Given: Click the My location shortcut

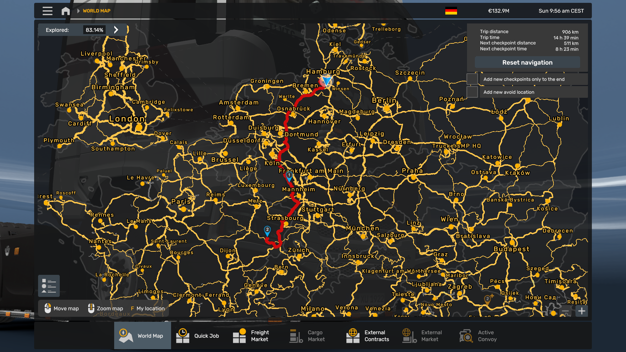Looking at the screenshot, I should coord(148,309).
